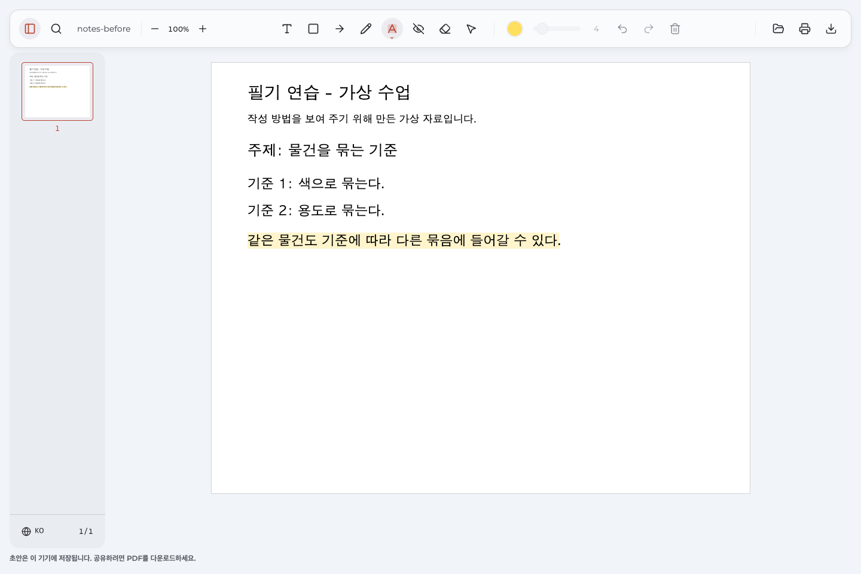Image resolution: width=861 pixels, height=574 pixels.
Task: Delete with the trash icon
Action: [x=675, y=29]
